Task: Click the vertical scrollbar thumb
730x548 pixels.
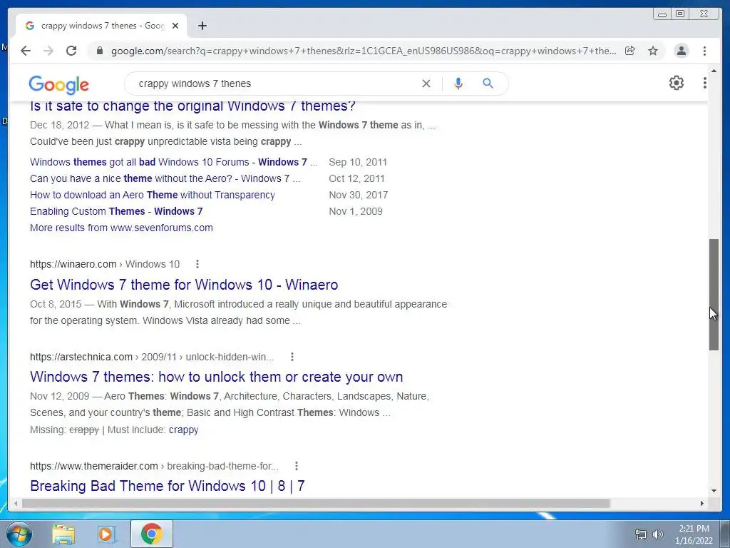Action: [714, 295]
